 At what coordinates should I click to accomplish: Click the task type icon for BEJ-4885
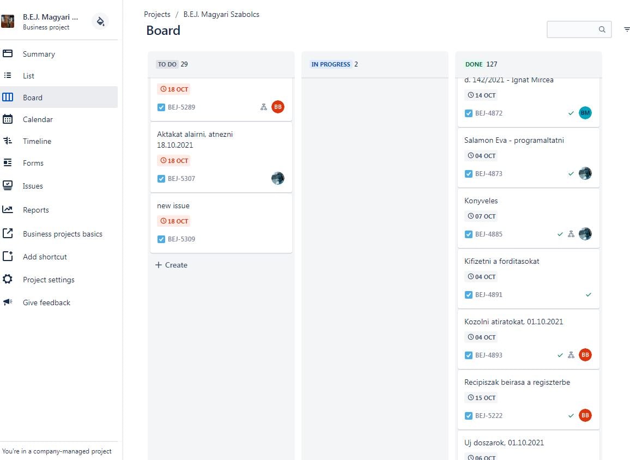pyautogui.click(x=469, y=234)
